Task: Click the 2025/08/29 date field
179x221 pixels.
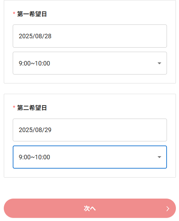Action: point(90,130)
